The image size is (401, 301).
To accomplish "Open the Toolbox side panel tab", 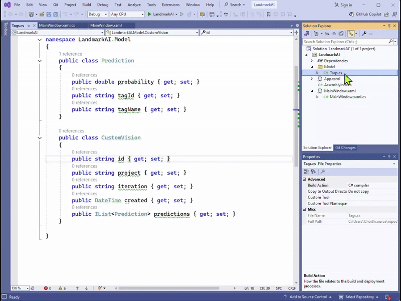I will pyautogui.click(x=6, y=29).
